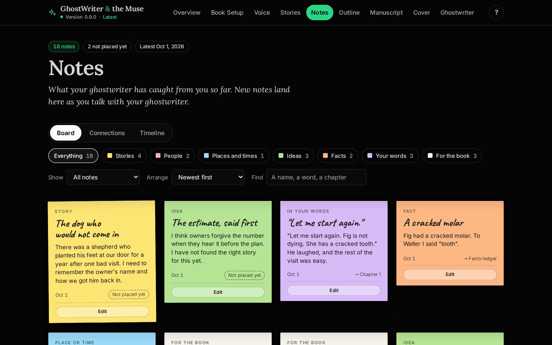Open the Ghostwriter page
The image size is (552, 345).
tap(457, 13)
